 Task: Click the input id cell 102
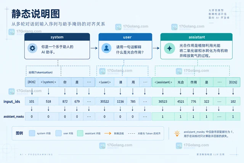tap(233, 102)
